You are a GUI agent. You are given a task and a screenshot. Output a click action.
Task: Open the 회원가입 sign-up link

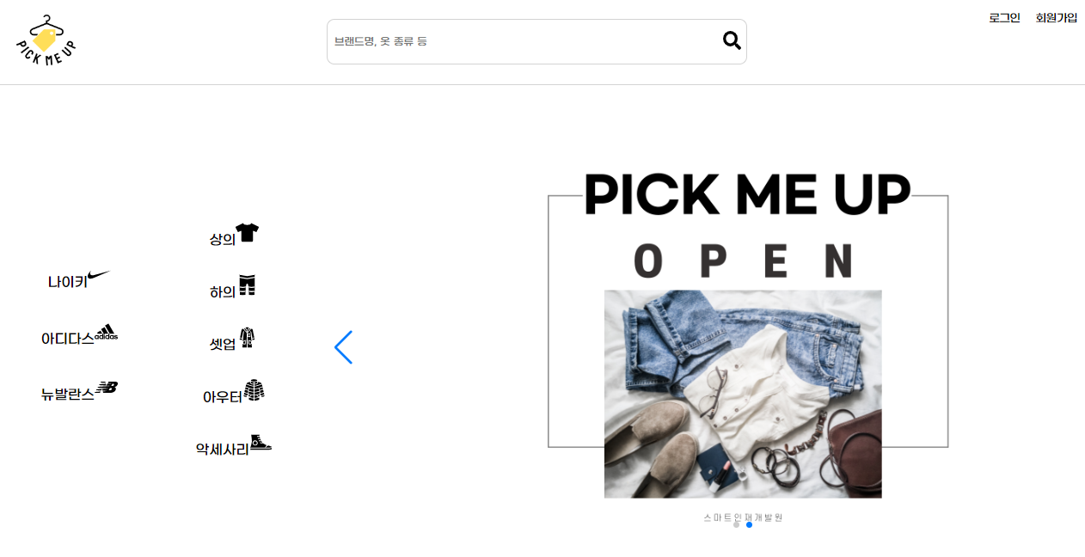pyautogui.click(x=1057, y=17)
